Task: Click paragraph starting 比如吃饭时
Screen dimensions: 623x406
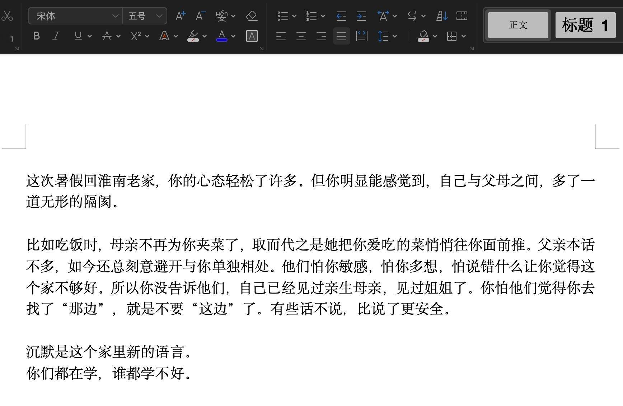Action: click(x=310, y=277)
